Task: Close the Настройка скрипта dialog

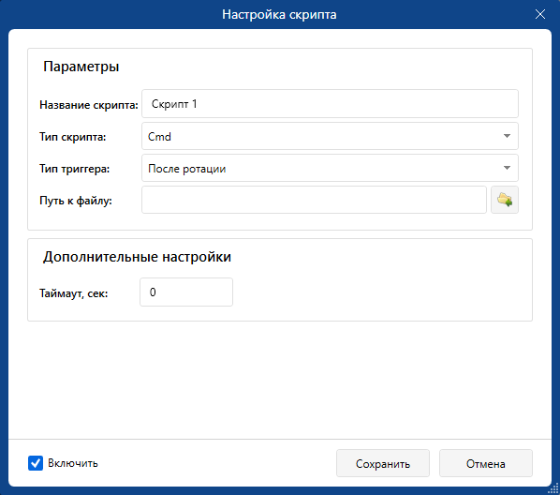Action: click(x=540, y=14)
